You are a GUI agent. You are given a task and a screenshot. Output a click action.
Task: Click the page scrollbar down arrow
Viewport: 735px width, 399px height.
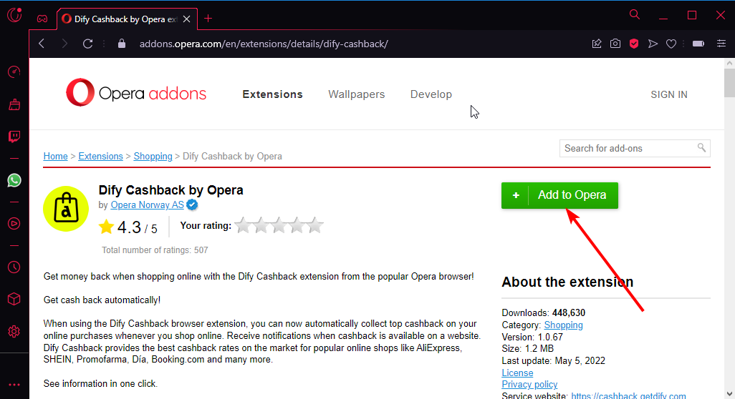click(729, 393)
